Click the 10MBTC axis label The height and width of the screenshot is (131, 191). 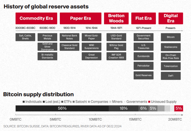click(x=95, y=119)
